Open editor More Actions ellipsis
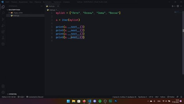The height and width of the screenshot is (104, 184). click(x=181, y=6)
